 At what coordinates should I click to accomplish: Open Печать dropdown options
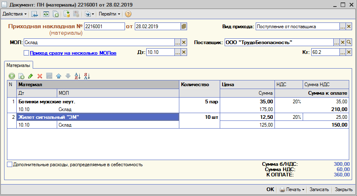pos(292,189)
